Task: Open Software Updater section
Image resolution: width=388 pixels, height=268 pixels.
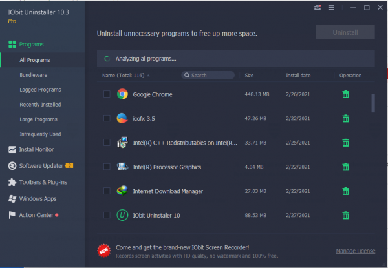Action: (x=41, y=166)
